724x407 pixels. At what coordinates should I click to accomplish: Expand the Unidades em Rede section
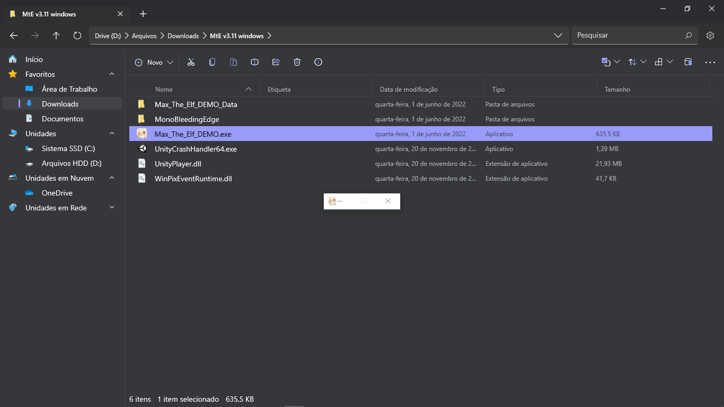[x=112, y=208]
